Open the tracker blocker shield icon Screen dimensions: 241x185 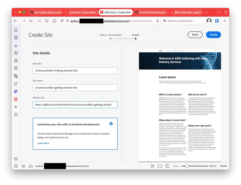click(62, 21)
